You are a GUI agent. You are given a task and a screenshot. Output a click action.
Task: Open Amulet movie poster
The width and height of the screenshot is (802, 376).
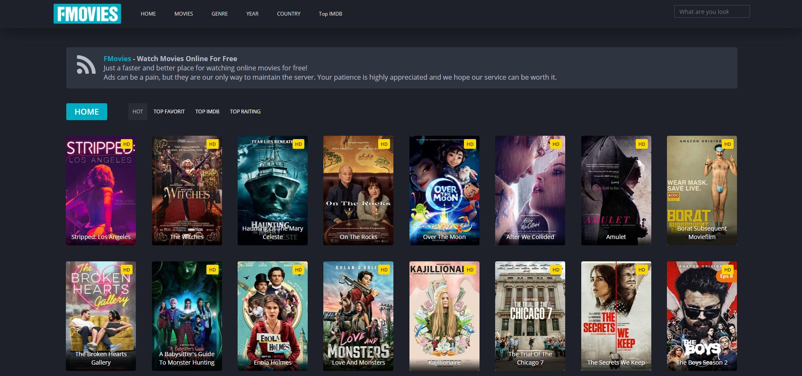pyautogui.click(x=616, y=191)
